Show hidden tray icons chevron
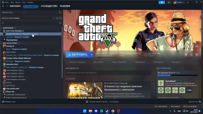This screenshot has width=203, height=114. [170, 111]
